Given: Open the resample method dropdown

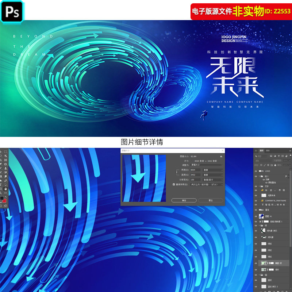Looking at the screenshot, I should tap(207, 185).
